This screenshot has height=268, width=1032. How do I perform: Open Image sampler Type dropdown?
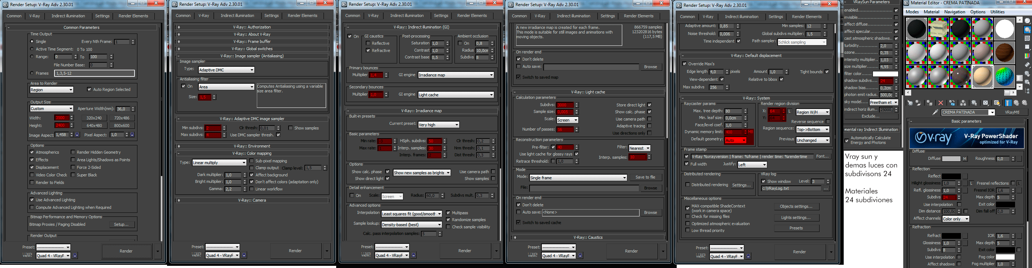[227, 70]
